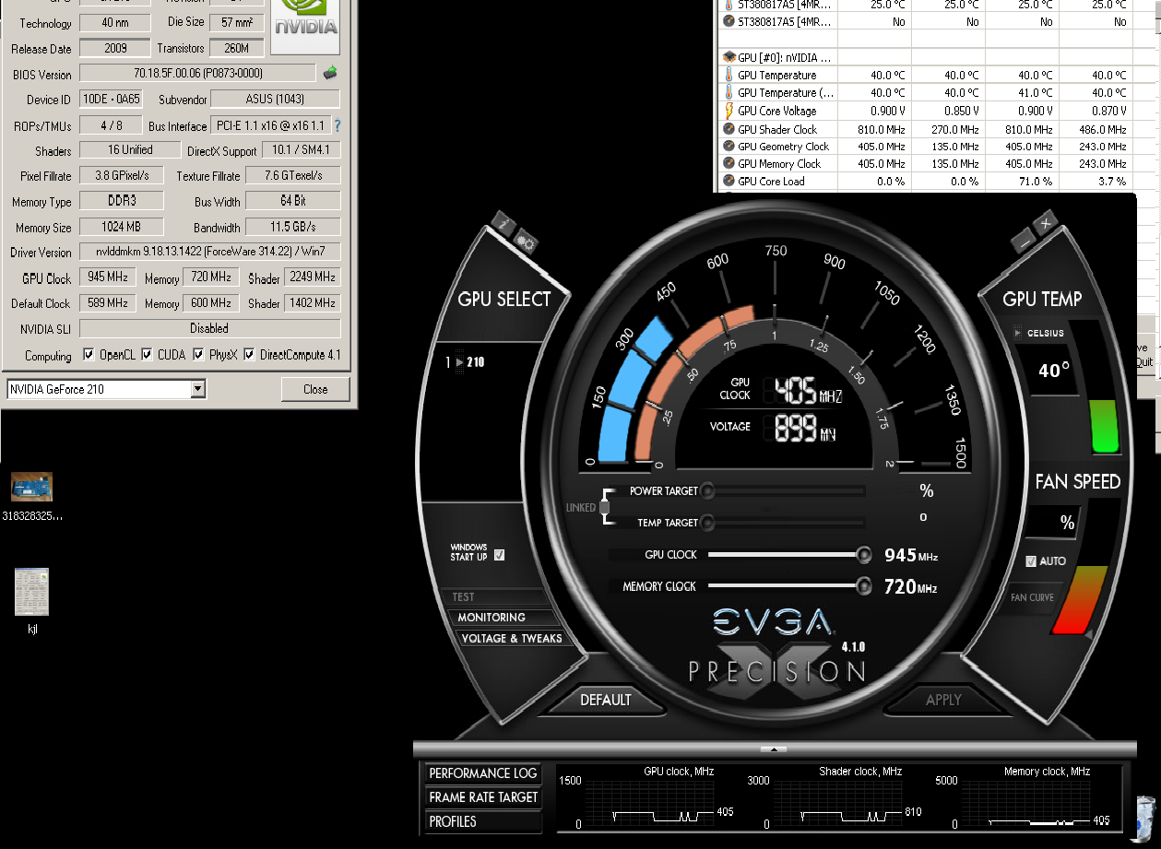The height and width of the screenshot is (849, 1161).
Task: Open the Precision X information button
Action: (503, 222)
